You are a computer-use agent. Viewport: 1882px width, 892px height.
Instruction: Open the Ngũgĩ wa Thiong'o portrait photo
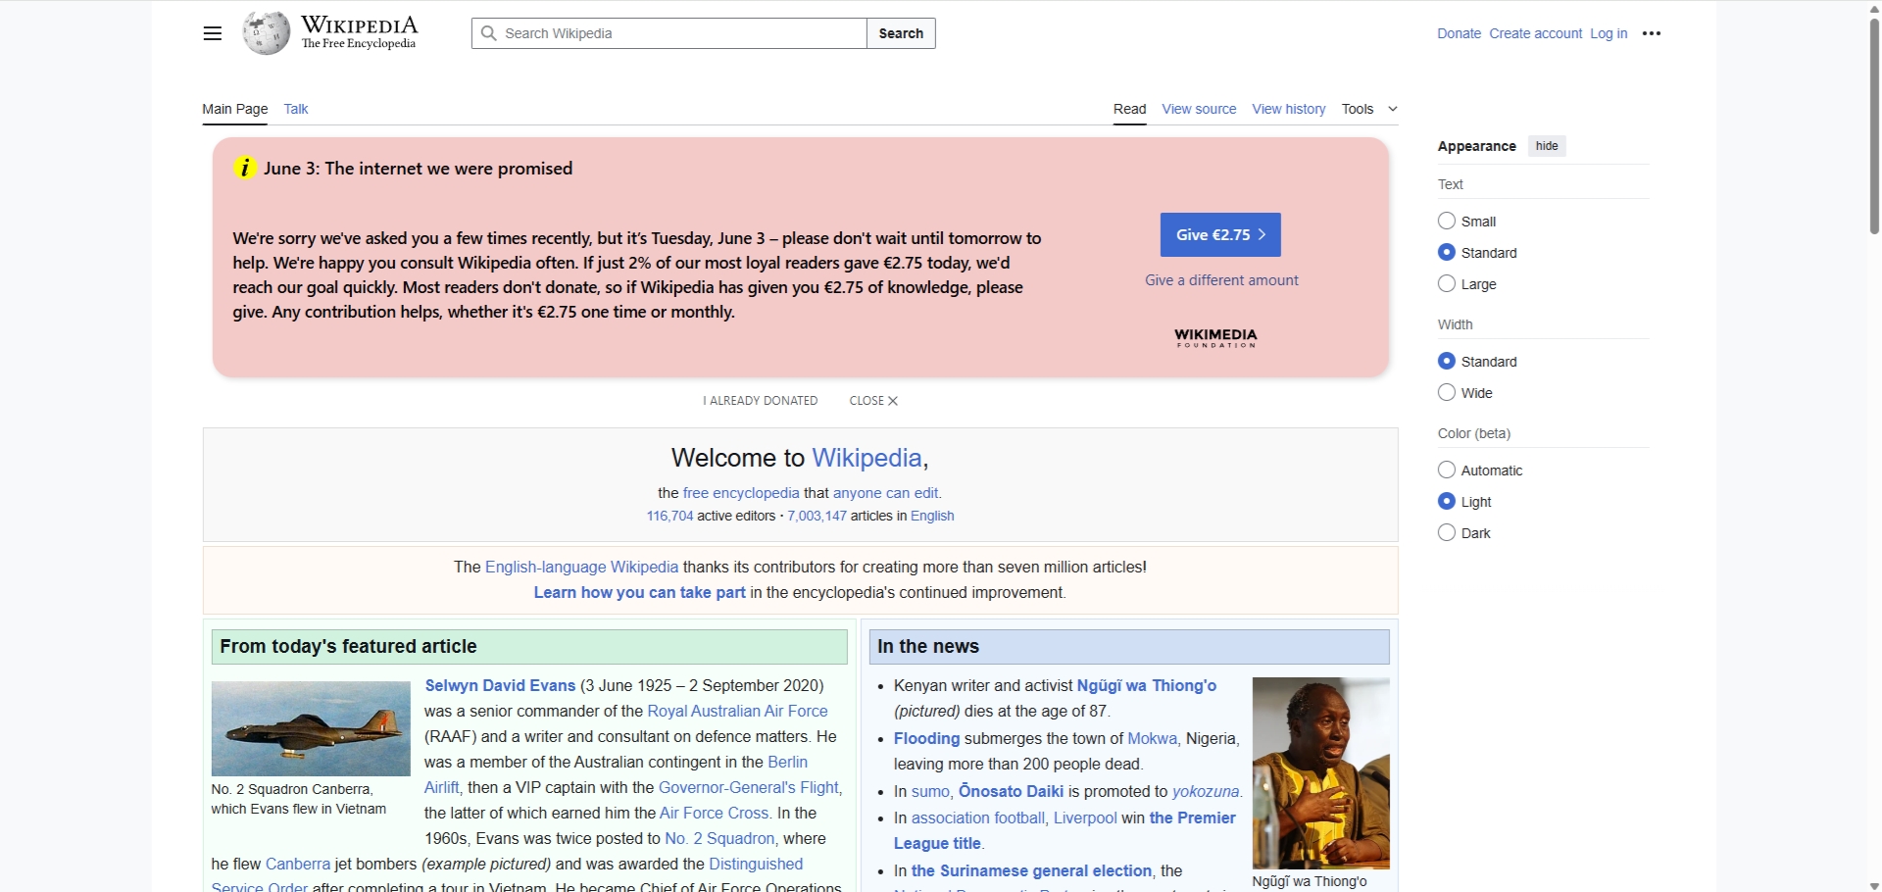point(1320,773)
